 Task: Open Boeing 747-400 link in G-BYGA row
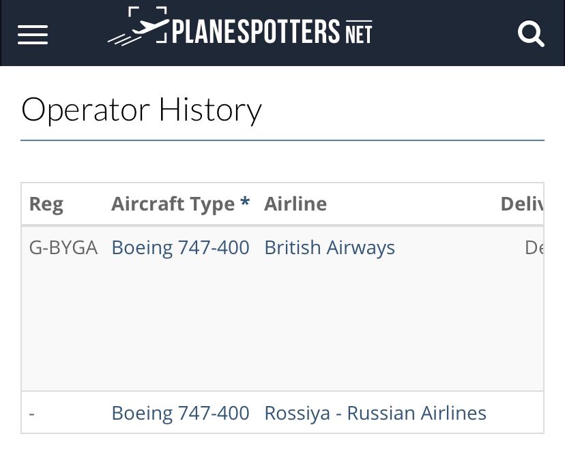180,247
